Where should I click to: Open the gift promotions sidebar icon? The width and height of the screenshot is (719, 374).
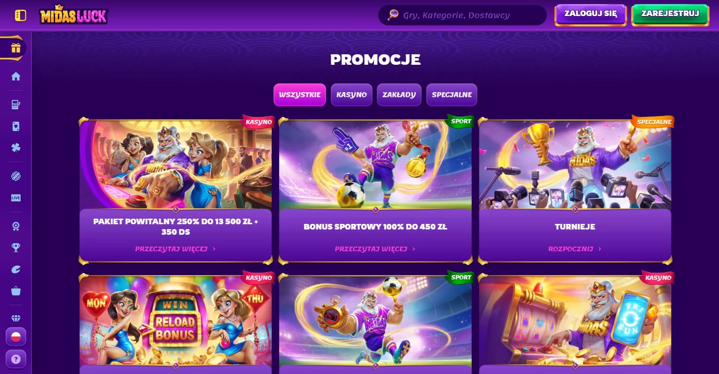point(16,48)
